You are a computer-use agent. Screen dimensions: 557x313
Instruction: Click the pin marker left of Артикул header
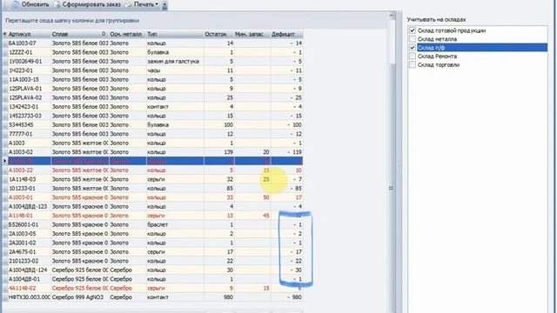[x=4, y=34]
